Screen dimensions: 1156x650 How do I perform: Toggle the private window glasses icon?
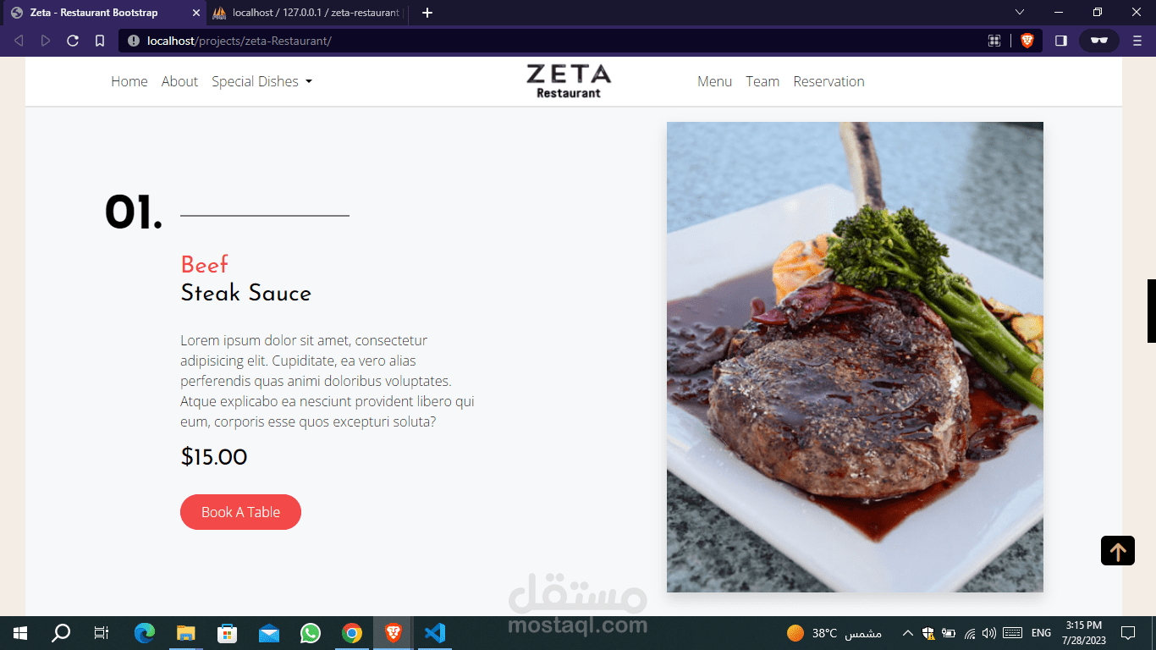point(1098,41)
